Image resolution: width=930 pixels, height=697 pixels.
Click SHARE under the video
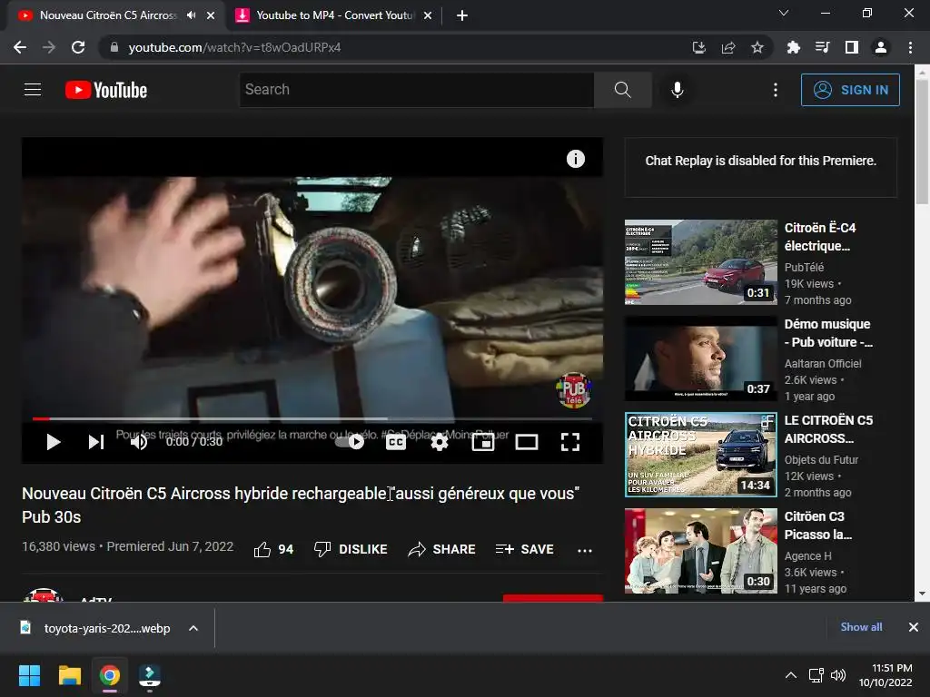click(x=442, y=549)
